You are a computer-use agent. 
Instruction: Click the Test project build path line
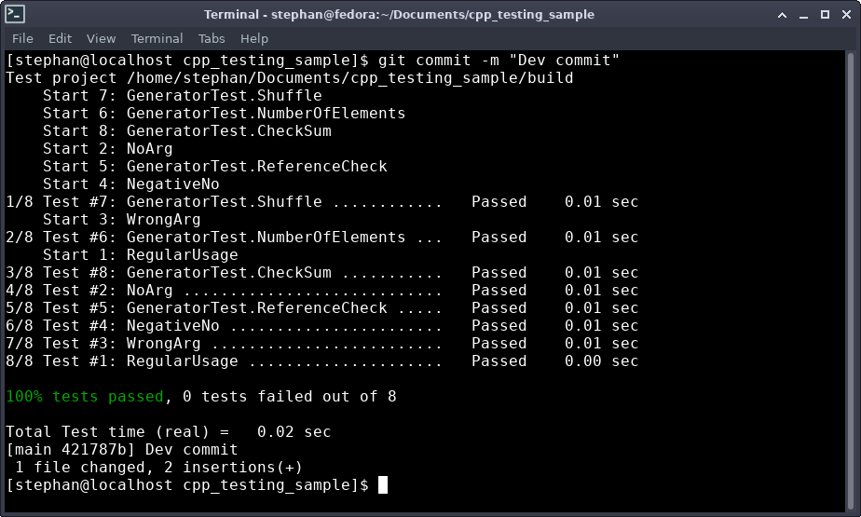click(x=289, y=78)
